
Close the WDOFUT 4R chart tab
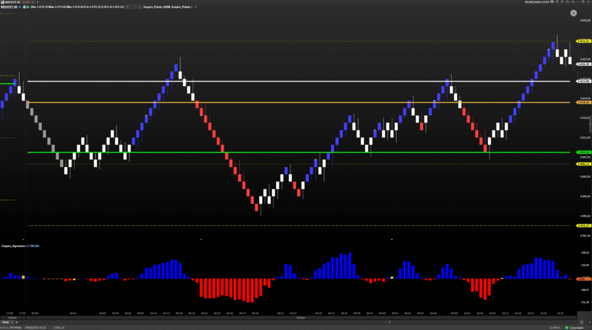click(x=33, y=2)
